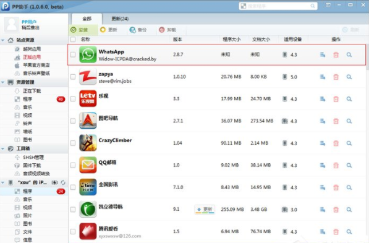The height and width of the screenshot is (243, 369).
Task: Click the blue list icon in WhatsApp row
Action: pyautogui.click(x=323, y=54)
